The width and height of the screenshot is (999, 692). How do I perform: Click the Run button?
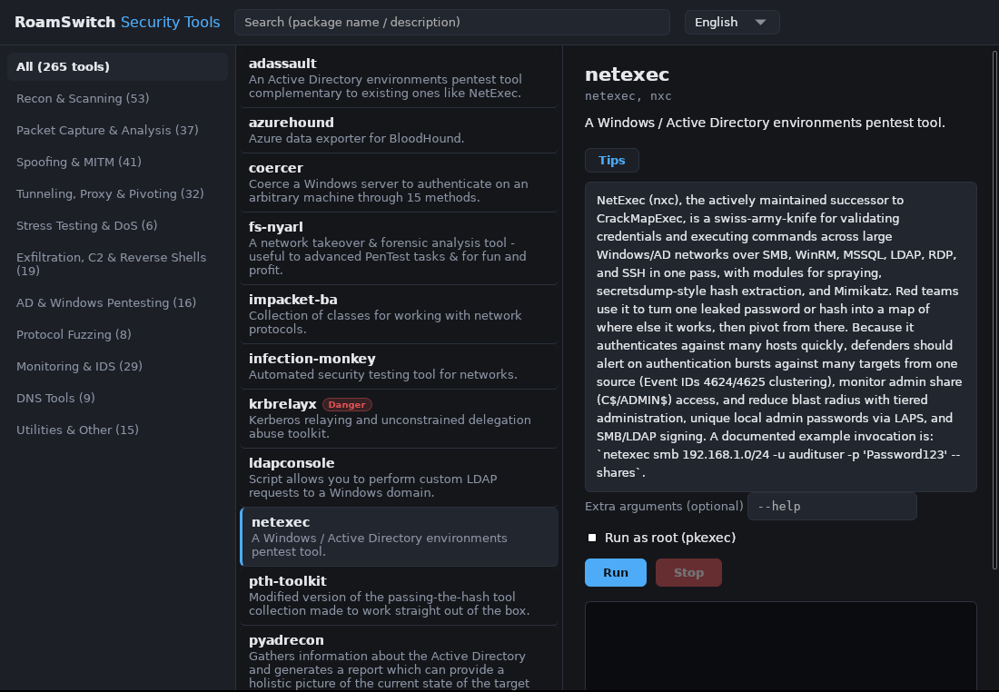616,573
